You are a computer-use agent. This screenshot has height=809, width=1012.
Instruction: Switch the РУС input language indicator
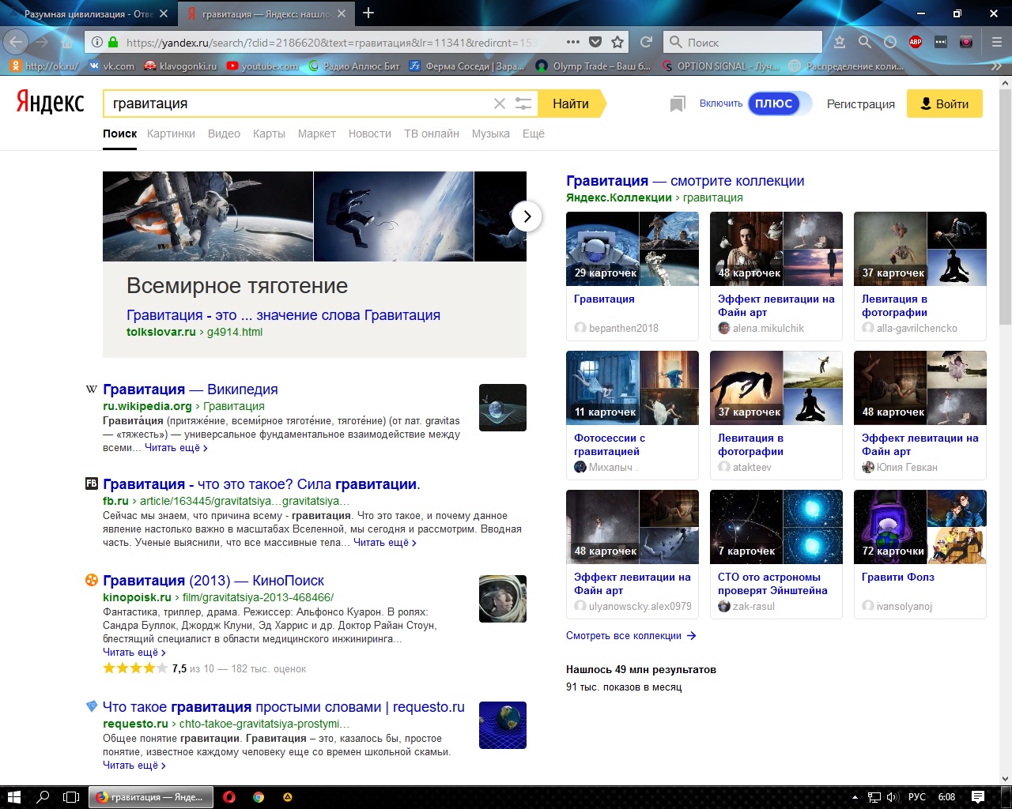tap(917, 797)
